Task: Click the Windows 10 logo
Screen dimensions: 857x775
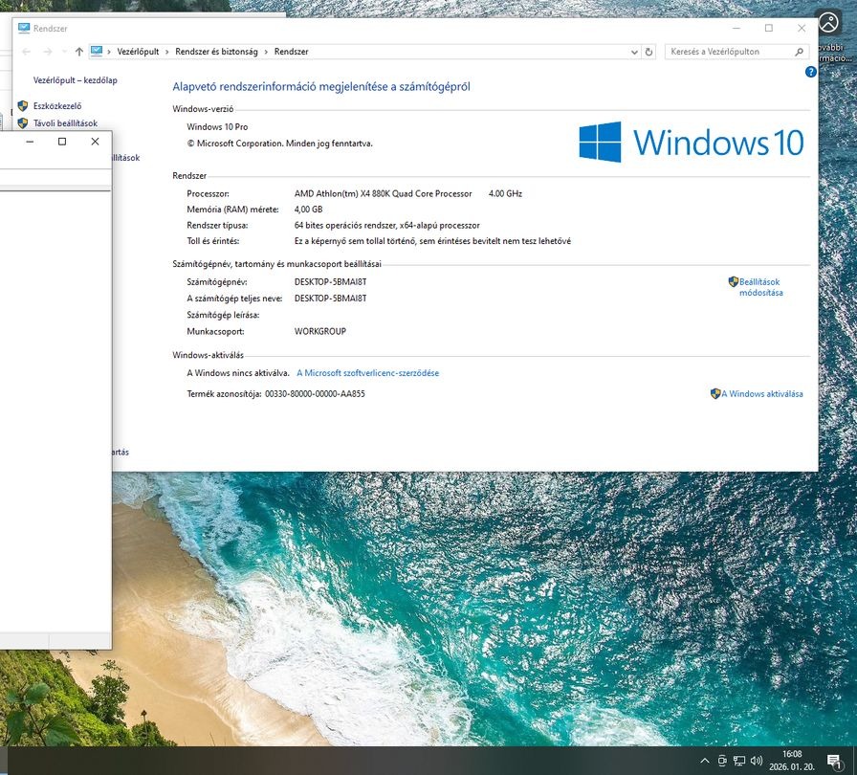Action: coord(691,143)
